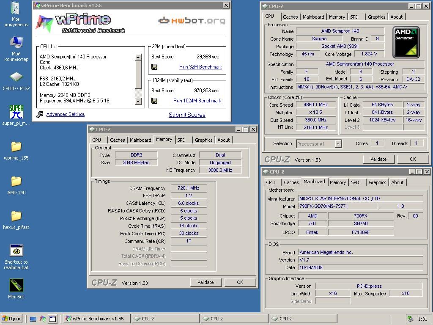Open the Start (Пуск) menu
The image size is (433, 325).
tap(11, 319)
